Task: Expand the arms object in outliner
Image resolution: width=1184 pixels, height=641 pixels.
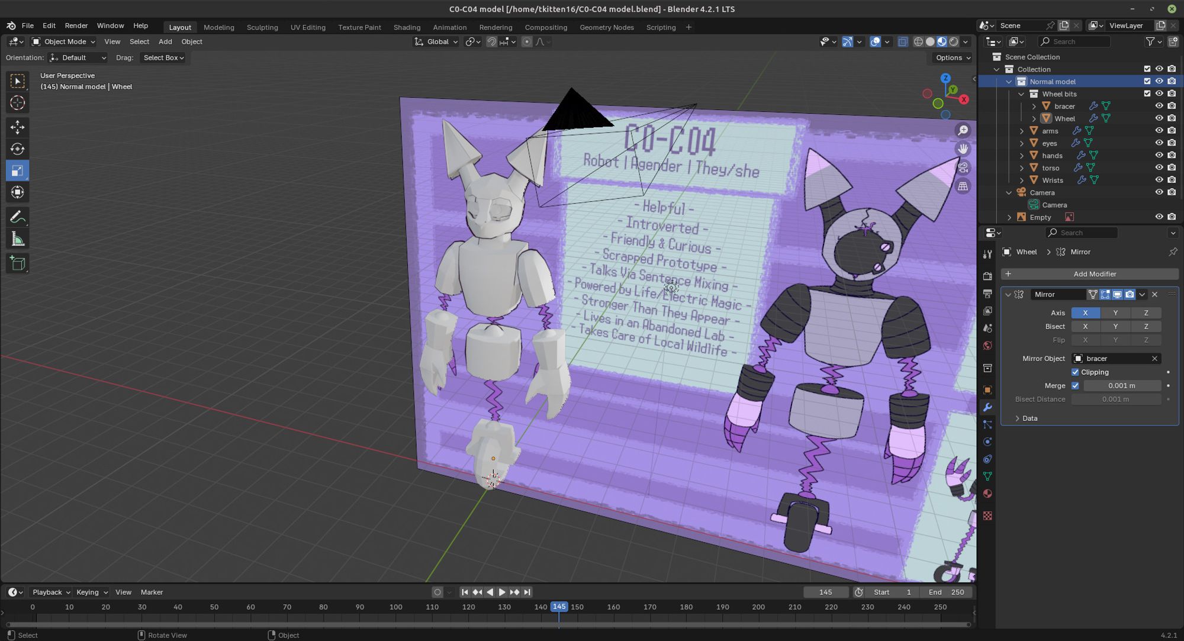Action: tap(1021, 131)
